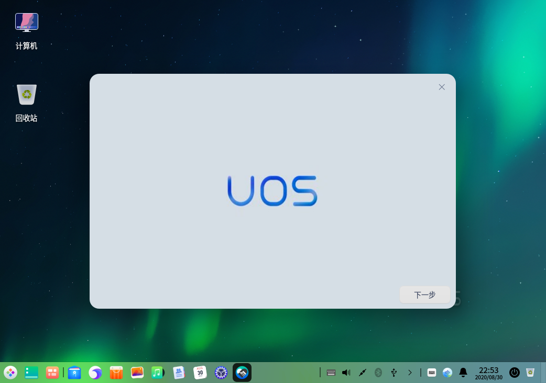The width and height of the screenshot is (546, 383).
Task: Open the power button menu
Action: coord(515,373)
